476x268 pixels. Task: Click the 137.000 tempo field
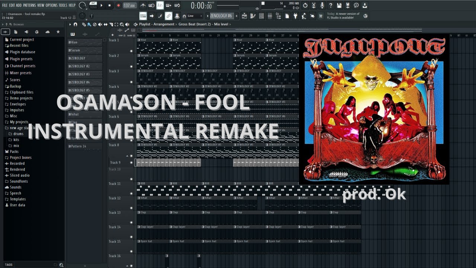(129, 5)
